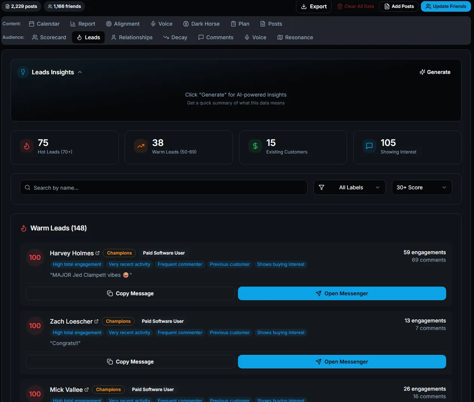
Task: Click the filter funnel icon
Action: coord(322,187)
